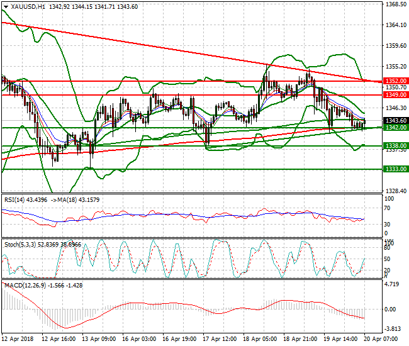This screenshot has width=409, height=346.
Task: Click the 1368.50 price axis value
Action: coord(396,4)
